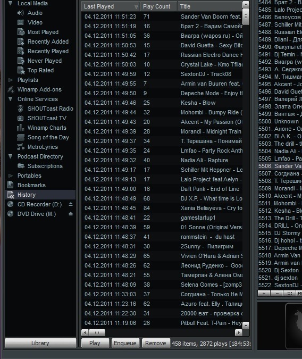Image resolution: width=302 pixels, height=359 pixels.
Task: Select playlist entry 5500. Unknown
Action: coord(280,121)
